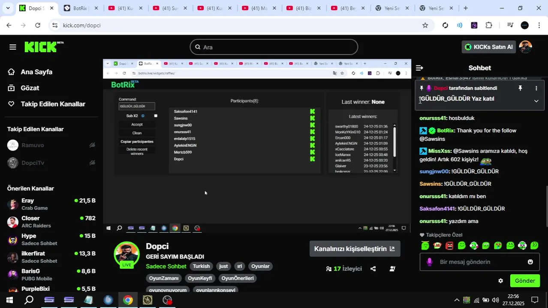Open a new browser tab
This screenshot has height=308, width=548.
[x=466, y=8]
